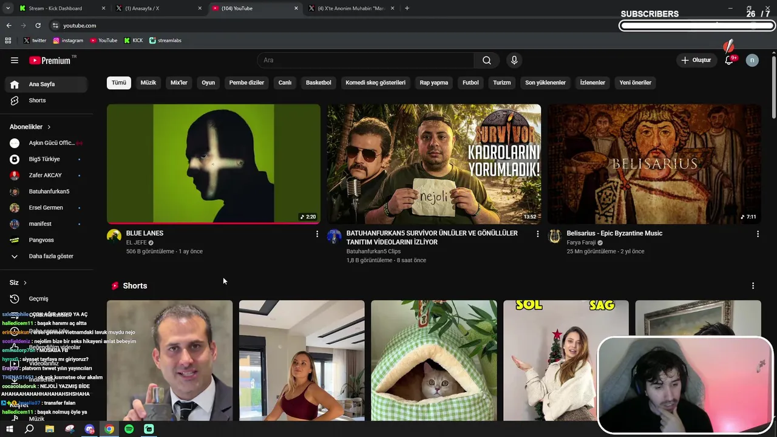Open Geçmiş in sidebar
777x437 pixels.
pyautogui.click(x=46, y=299)
